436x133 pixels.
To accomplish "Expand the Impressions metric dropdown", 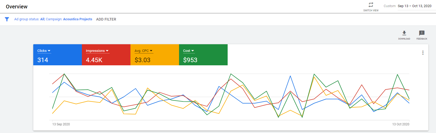I will [x=97, y=51].
